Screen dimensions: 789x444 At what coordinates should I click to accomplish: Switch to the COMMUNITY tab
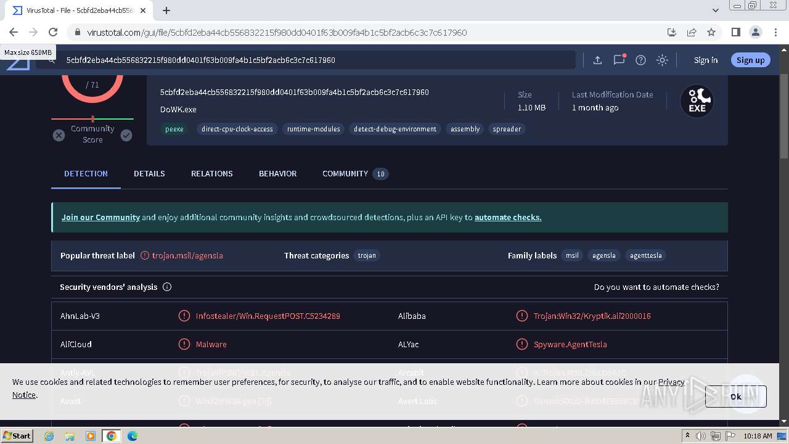click(x=355, y=173)
